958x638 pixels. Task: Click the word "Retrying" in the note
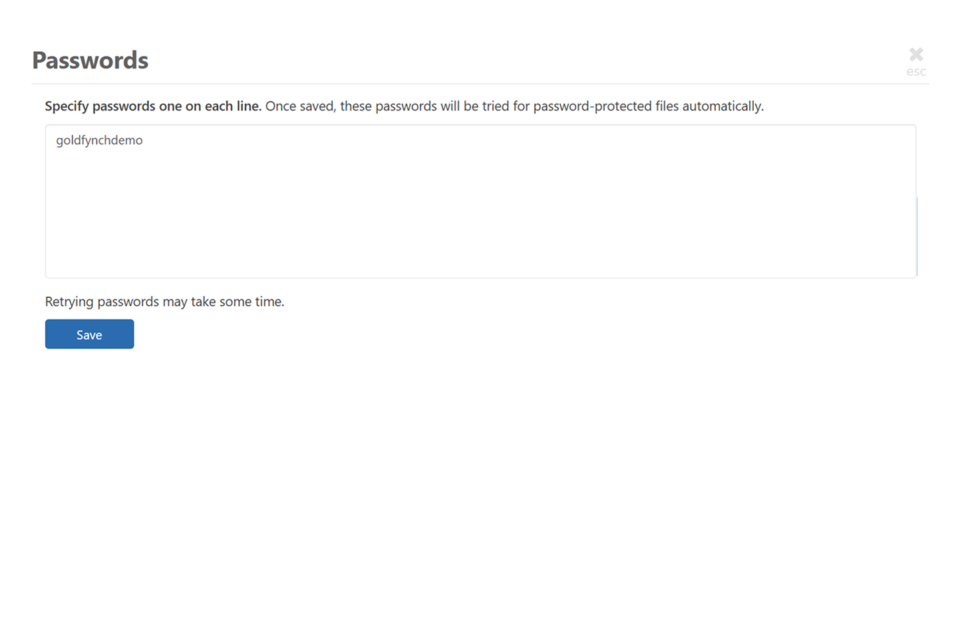[x=69, y=302]
